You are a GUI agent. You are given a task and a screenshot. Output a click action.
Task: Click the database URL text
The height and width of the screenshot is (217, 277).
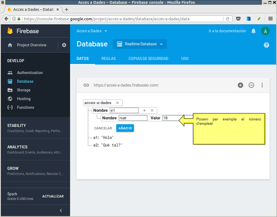(x=126, y=85)
